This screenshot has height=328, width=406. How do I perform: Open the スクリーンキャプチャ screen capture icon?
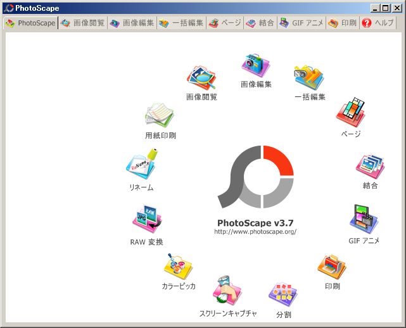(x=227, y=291)
